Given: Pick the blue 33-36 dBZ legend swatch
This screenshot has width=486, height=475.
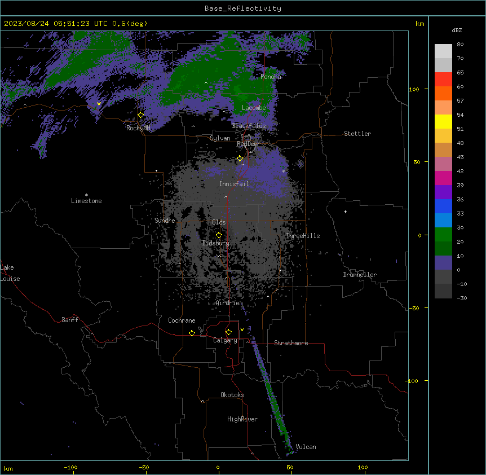Looking at the screenshot, I should 443,206.
